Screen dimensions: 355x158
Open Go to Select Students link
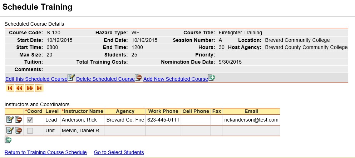[x=119, y=152]
